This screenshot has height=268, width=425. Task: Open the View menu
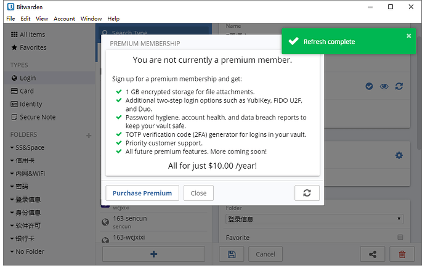click(42, 18)
